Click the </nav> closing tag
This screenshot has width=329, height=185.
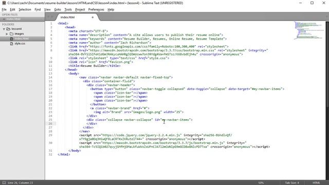coord(84,132)
